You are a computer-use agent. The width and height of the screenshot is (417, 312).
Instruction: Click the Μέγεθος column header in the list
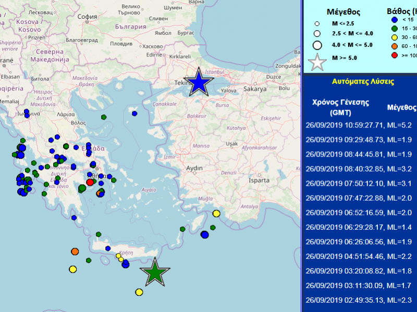coord(402,107)
